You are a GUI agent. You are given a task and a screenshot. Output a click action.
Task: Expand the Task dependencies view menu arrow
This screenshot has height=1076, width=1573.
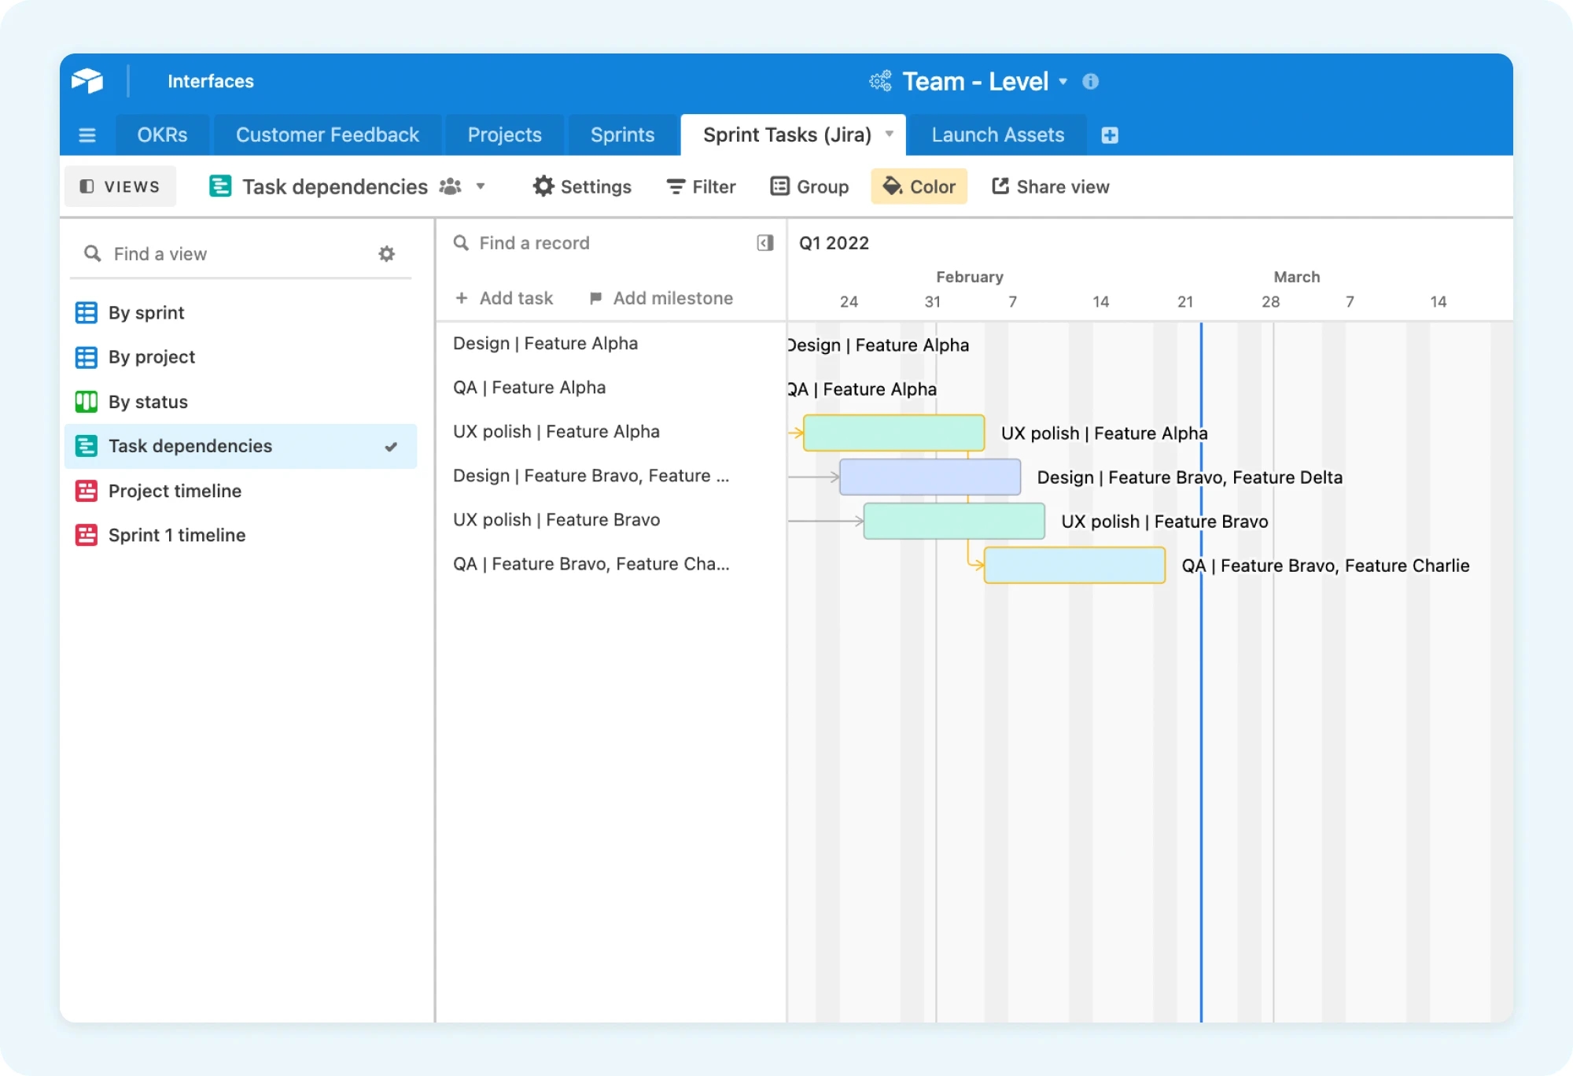[x=481, y=186]
